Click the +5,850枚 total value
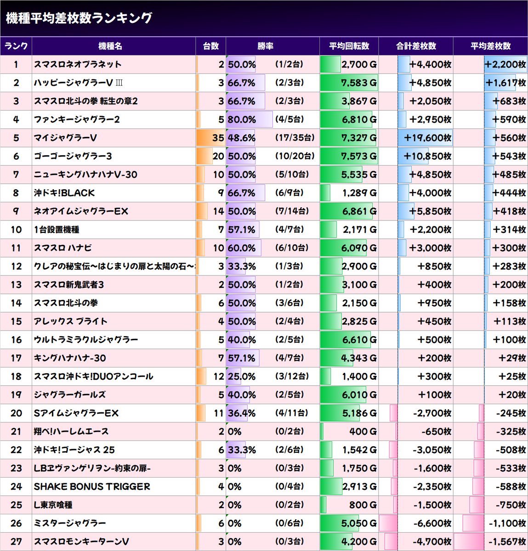 click(x=431, y=211)
